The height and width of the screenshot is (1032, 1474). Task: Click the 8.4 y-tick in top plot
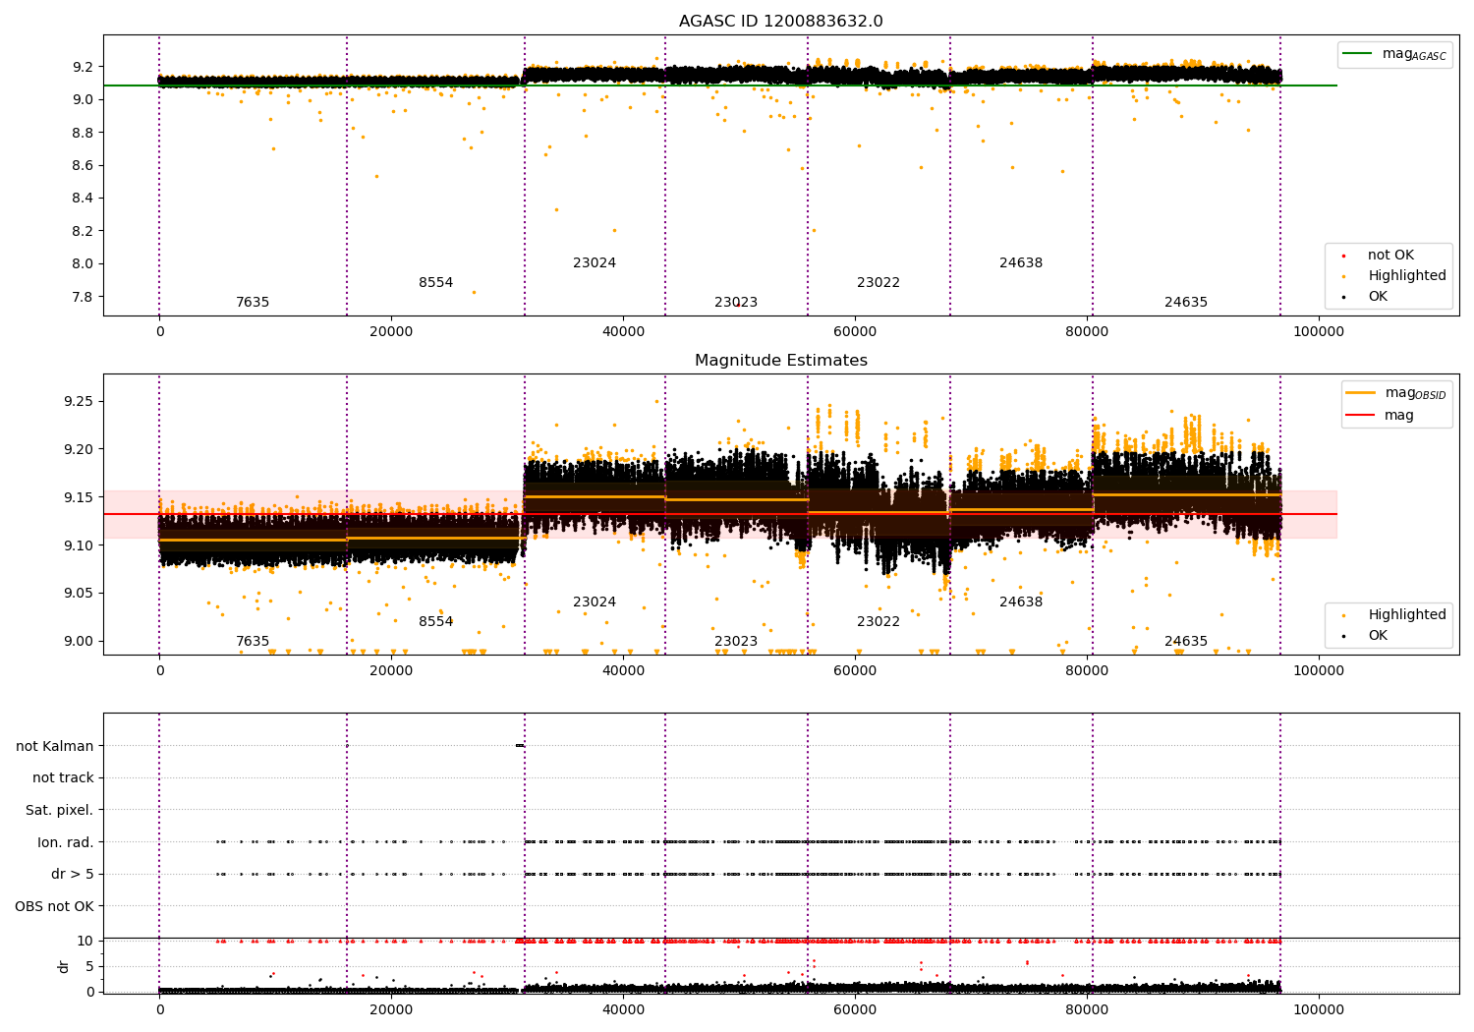tap(83, 199)
